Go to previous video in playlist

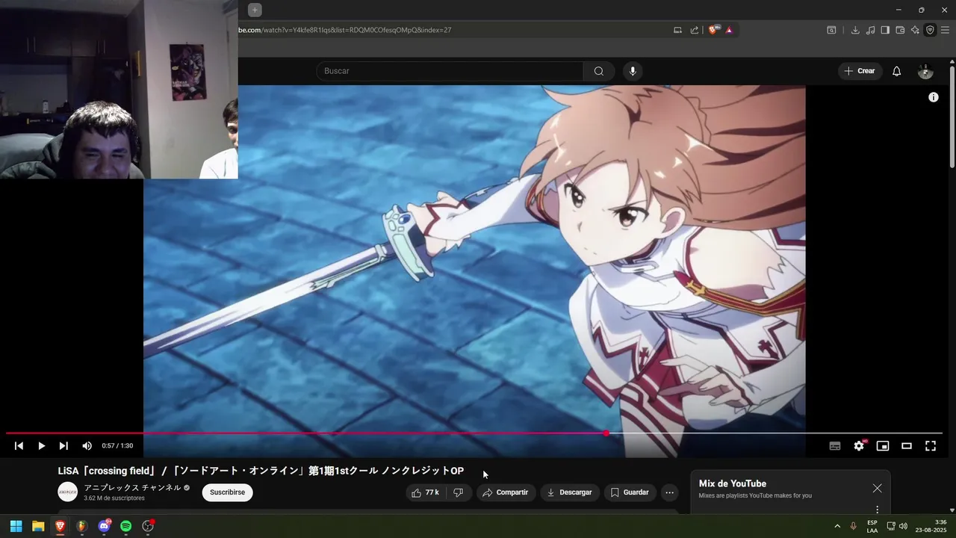pyautogui.click(x=19, y=446)
